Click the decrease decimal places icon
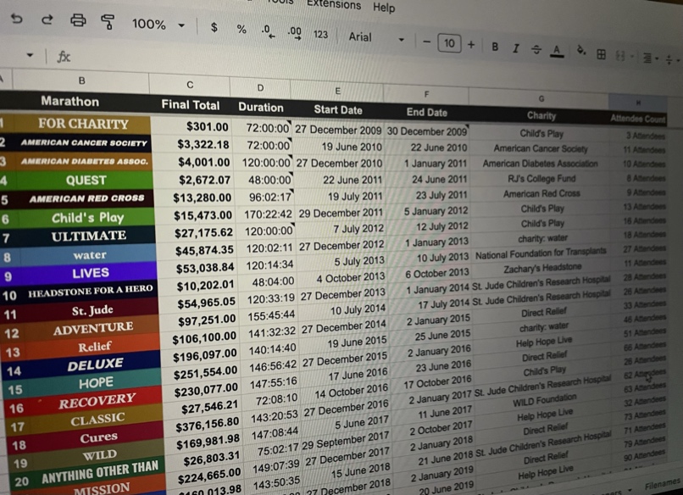The width and height of the screenshot is (683, 495). [267, 31]
